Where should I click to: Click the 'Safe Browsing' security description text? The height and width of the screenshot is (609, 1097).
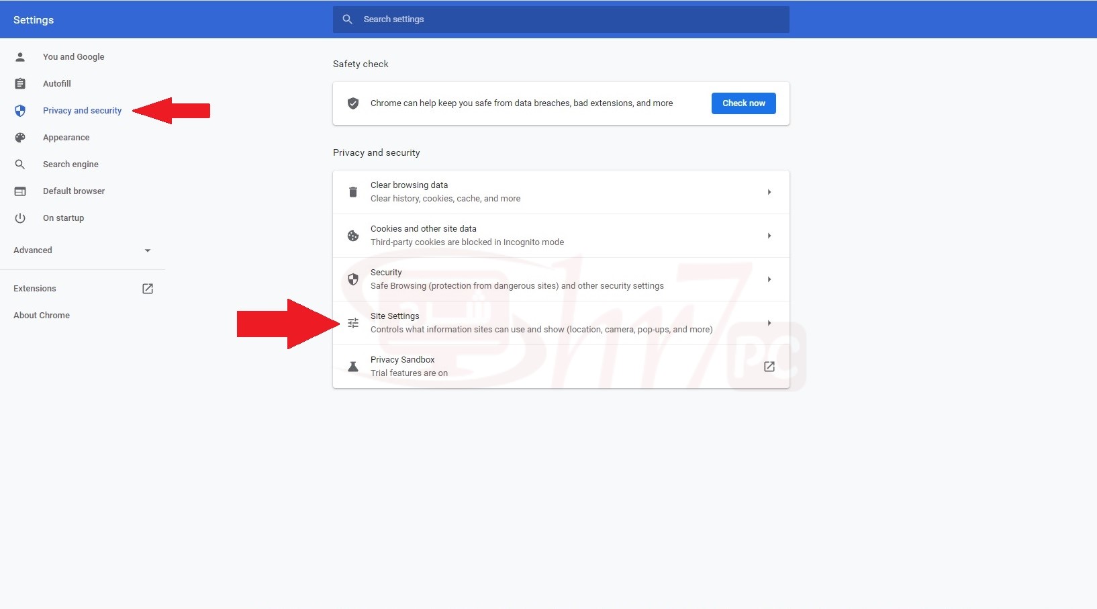pos(517,286)
